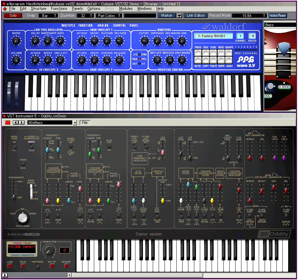The width and height of the screenshot is (298, 280).
Task: Toggle the Oddity MEMORISE switch
Action: coord(38,266)
